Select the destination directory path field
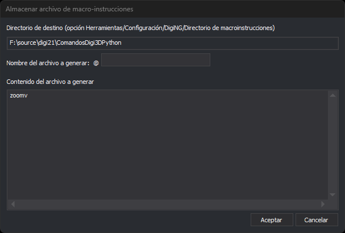Viewport: 345px width, 233px height. tap(173, 43)
